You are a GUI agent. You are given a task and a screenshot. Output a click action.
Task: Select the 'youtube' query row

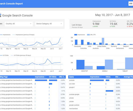pos(101,80)
